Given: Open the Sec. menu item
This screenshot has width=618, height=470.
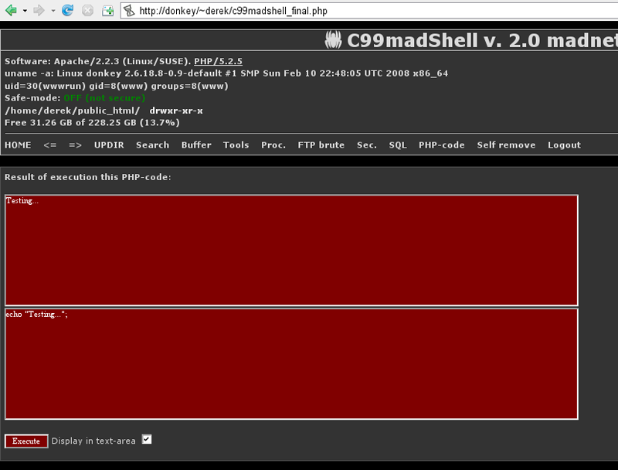Looking at the screenshot, I should pos(366,145).
